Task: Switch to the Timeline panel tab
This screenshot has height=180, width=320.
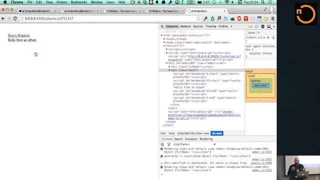Action: click(211, 26)
